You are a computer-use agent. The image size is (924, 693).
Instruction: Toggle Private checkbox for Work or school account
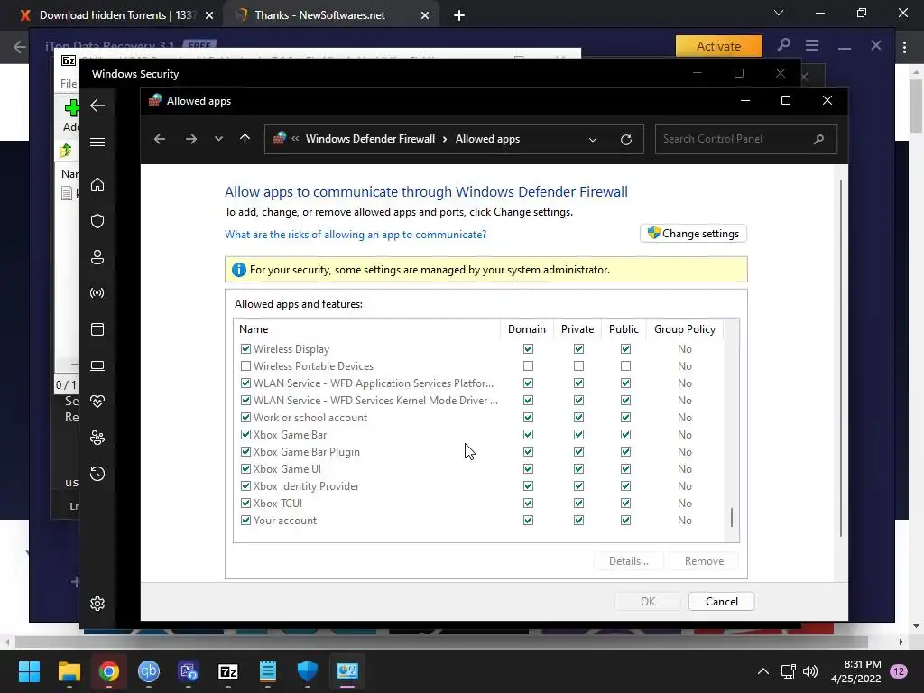coord(578,417)
